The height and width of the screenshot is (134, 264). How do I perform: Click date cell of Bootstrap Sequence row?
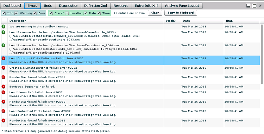202,87
